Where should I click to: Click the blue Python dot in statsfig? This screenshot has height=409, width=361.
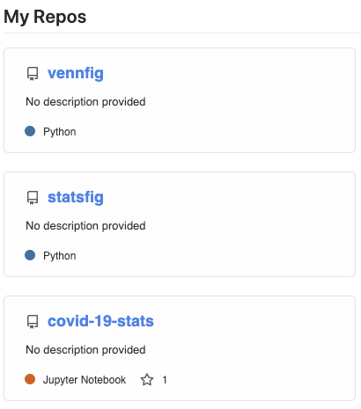30,255
